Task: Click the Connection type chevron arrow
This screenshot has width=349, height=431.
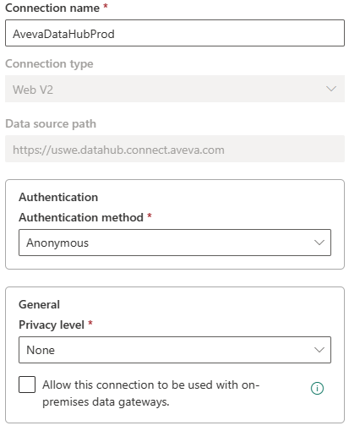Action: (331, 89)
